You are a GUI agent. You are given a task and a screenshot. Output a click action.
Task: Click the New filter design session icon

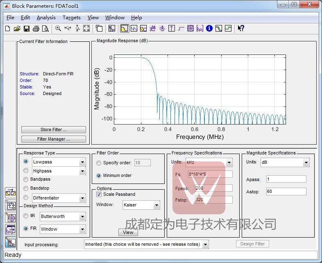[8, 28]
